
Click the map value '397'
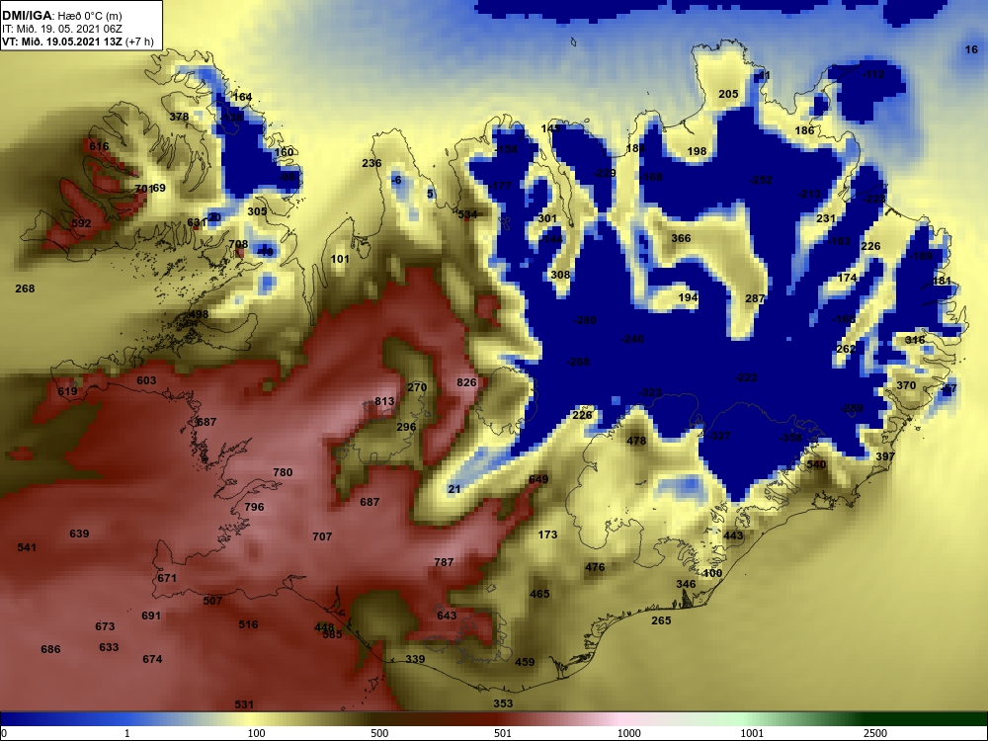pyautogui.click(x=885, y=456)
